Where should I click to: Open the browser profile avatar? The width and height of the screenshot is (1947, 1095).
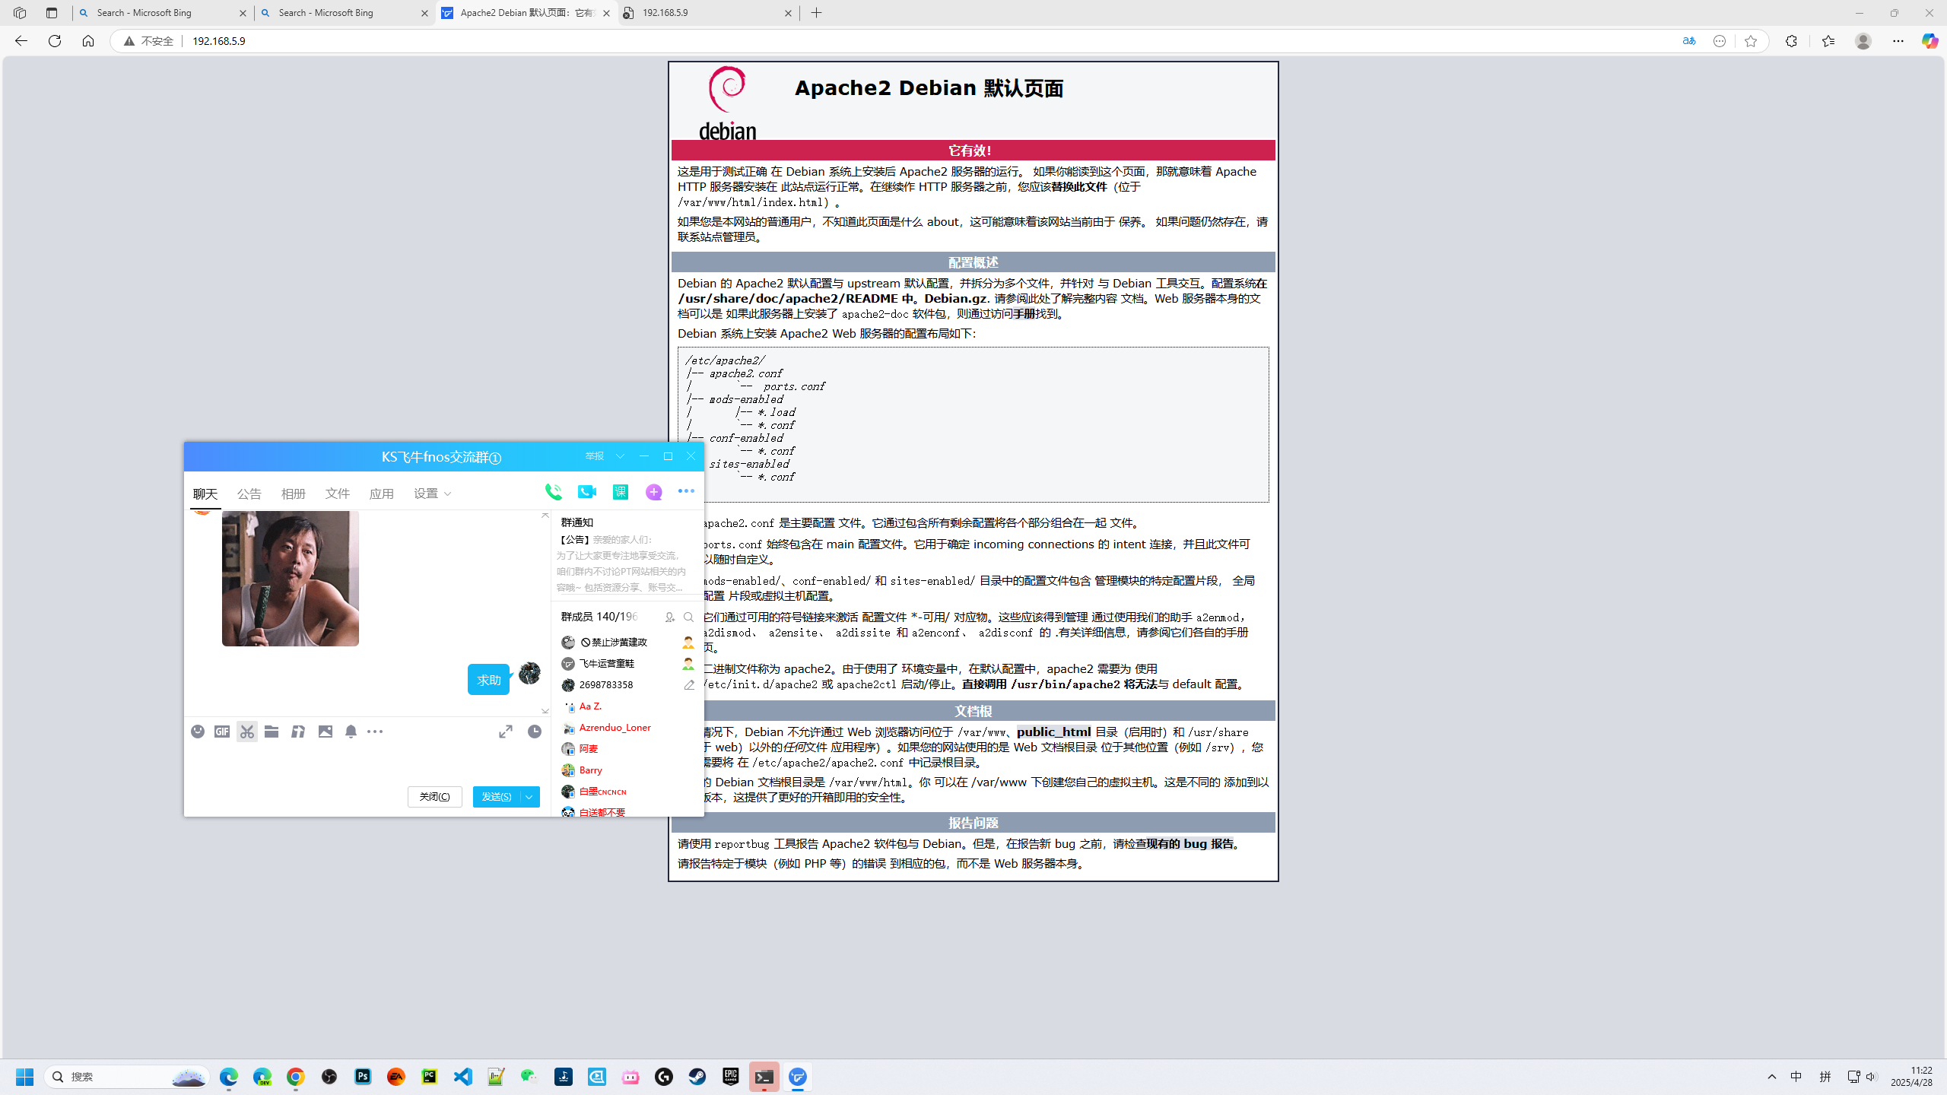coord(1863,41)
